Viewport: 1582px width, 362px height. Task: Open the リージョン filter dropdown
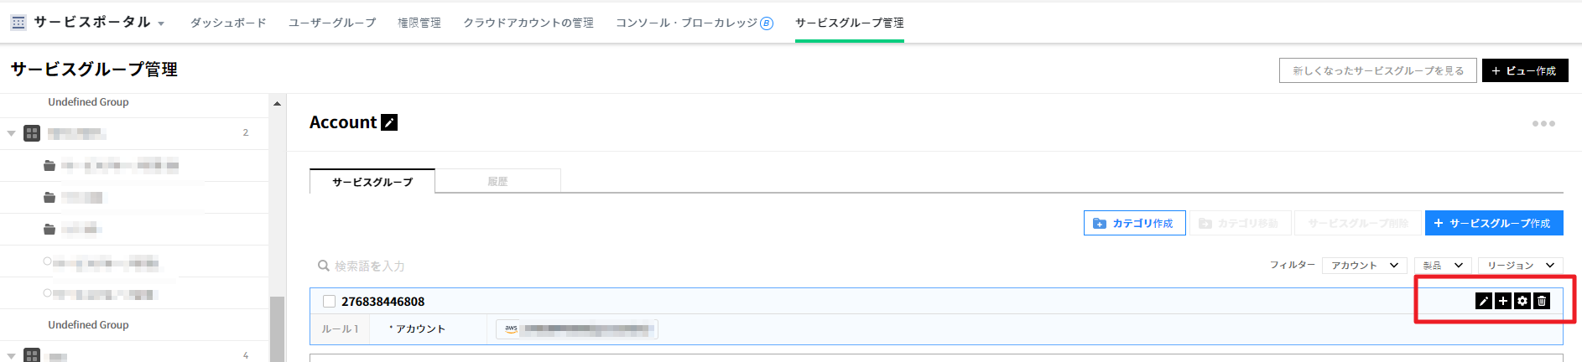[x=1520, y=266]
